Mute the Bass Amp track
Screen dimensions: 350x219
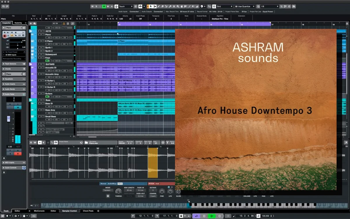(x=39, y=110)
